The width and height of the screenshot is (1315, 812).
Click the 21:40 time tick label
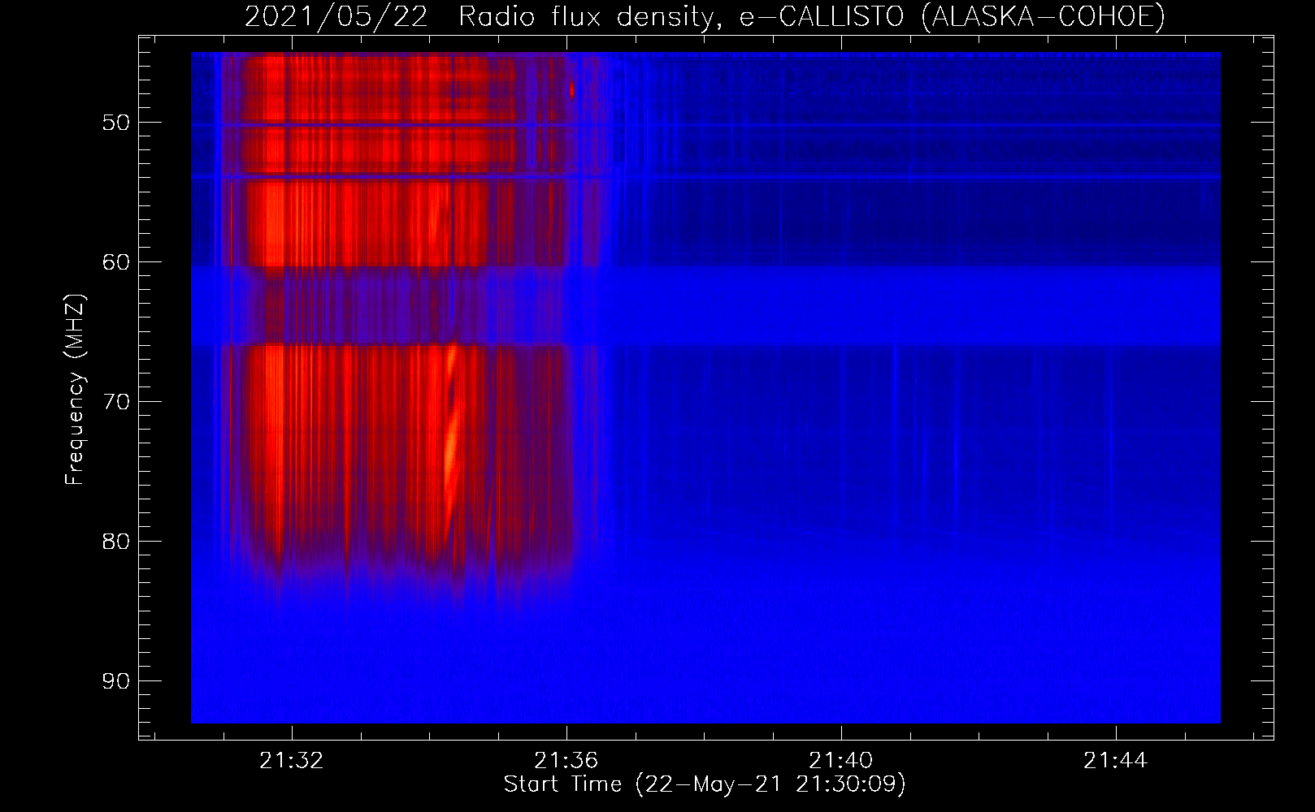coord(840,760)
